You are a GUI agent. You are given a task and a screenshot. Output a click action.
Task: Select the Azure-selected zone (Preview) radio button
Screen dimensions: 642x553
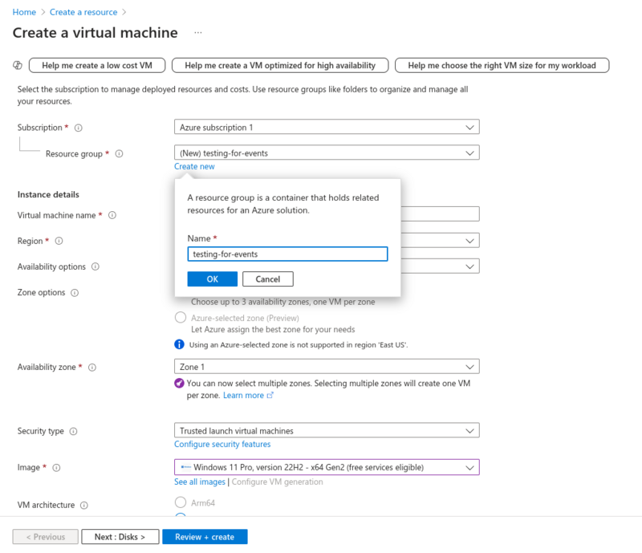click(x=181, y=318)
